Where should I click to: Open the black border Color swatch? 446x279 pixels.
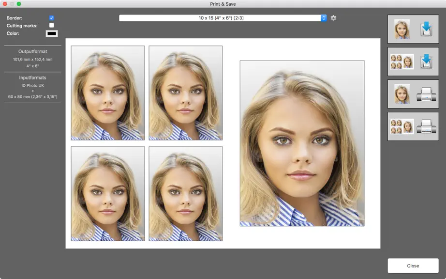pos(52,33)
